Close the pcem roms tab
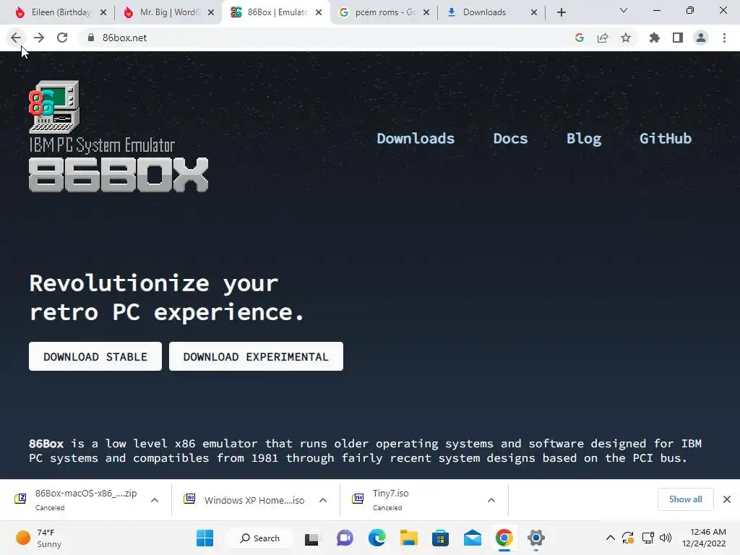 coord(426,12)
